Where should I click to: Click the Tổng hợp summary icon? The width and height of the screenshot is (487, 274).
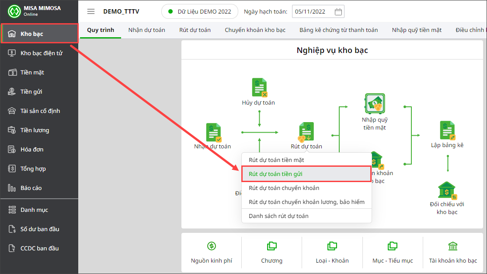click(12, 169)
